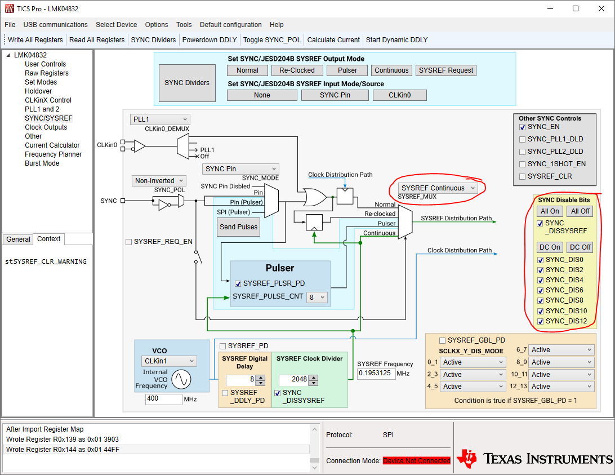Open SYSREF_PULSE_CNT dropdown showing 8
This screenshot has width=615, height=475.
[317, 297]
